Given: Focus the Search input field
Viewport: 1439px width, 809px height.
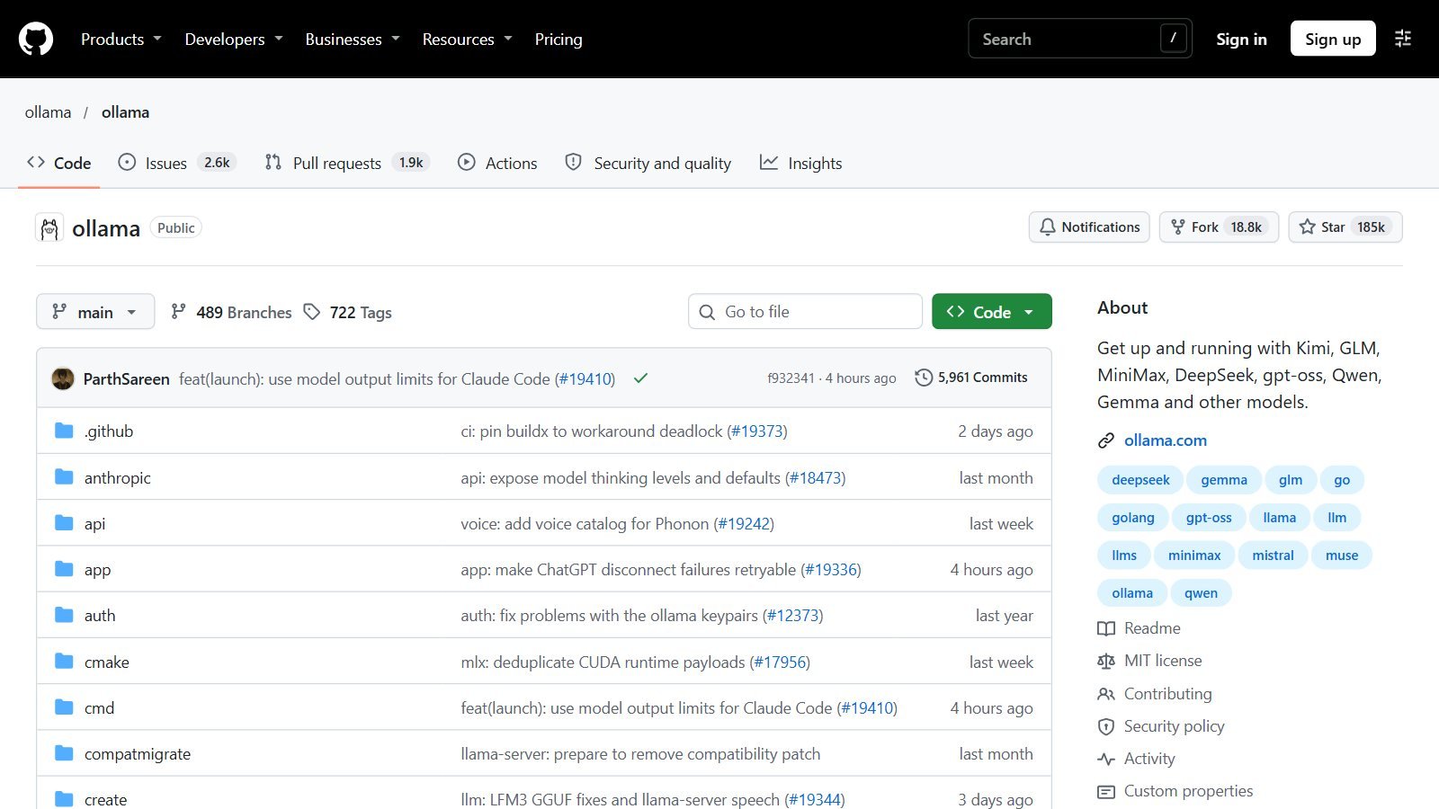Looking at the screenshot, I should [x=1079, y=39].
